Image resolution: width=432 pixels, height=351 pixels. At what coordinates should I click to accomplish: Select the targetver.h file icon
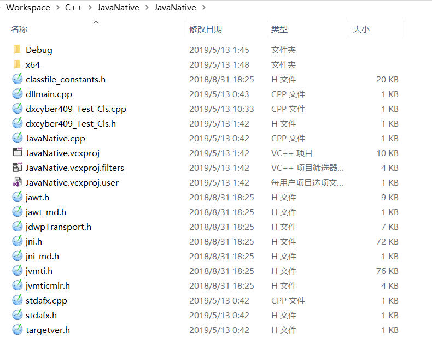point(17,330)
